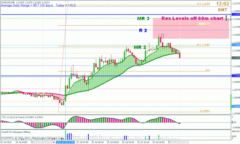Click the 1.20900 price axis value

tap(236, 82)
